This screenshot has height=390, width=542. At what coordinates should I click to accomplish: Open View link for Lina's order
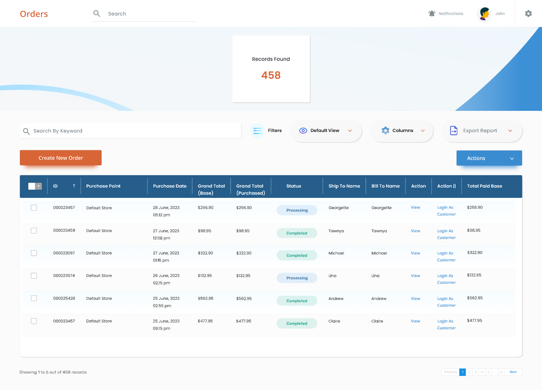[x=415, y=276]
